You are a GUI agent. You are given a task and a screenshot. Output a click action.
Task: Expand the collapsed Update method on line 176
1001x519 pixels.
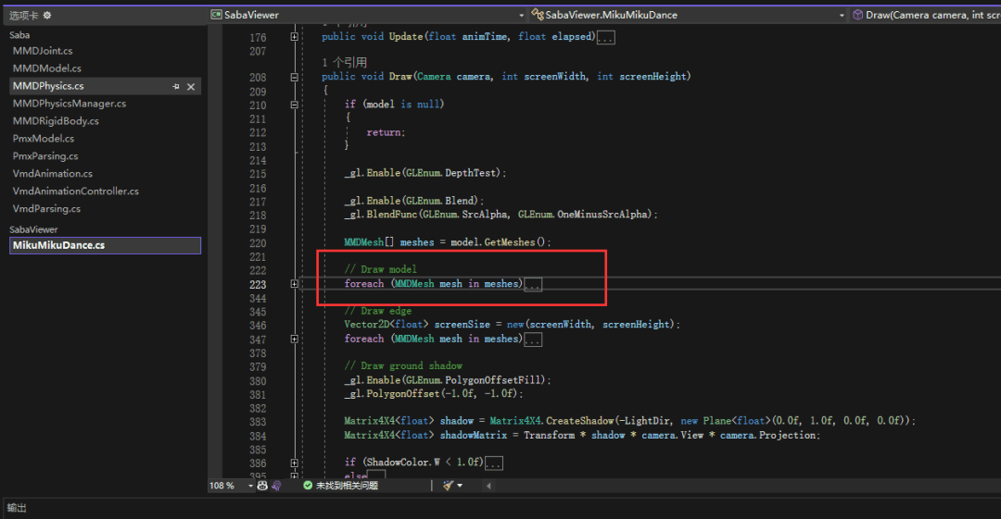coord(295,37)
